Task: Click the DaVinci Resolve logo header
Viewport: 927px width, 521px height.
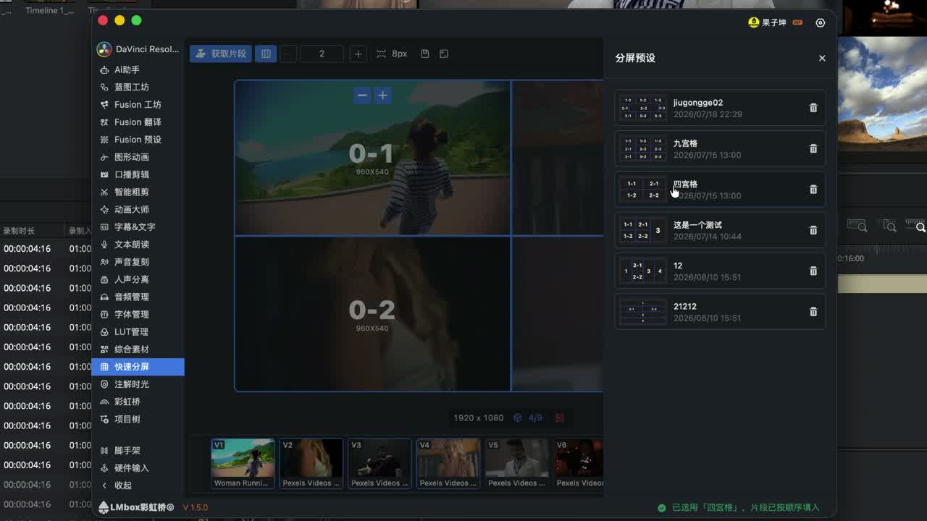Action: (x=138, y=49)
